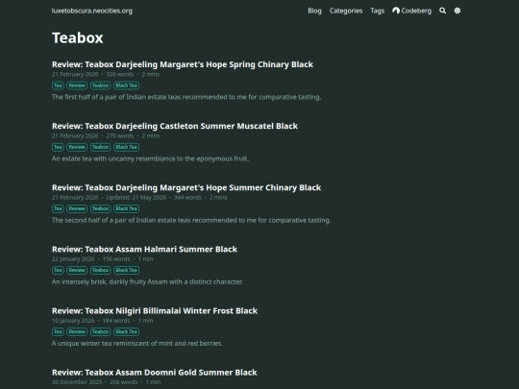Go to luxetobscura.neocities.org home link
This screenshot has width=519, height=389.
pos(92,11)
